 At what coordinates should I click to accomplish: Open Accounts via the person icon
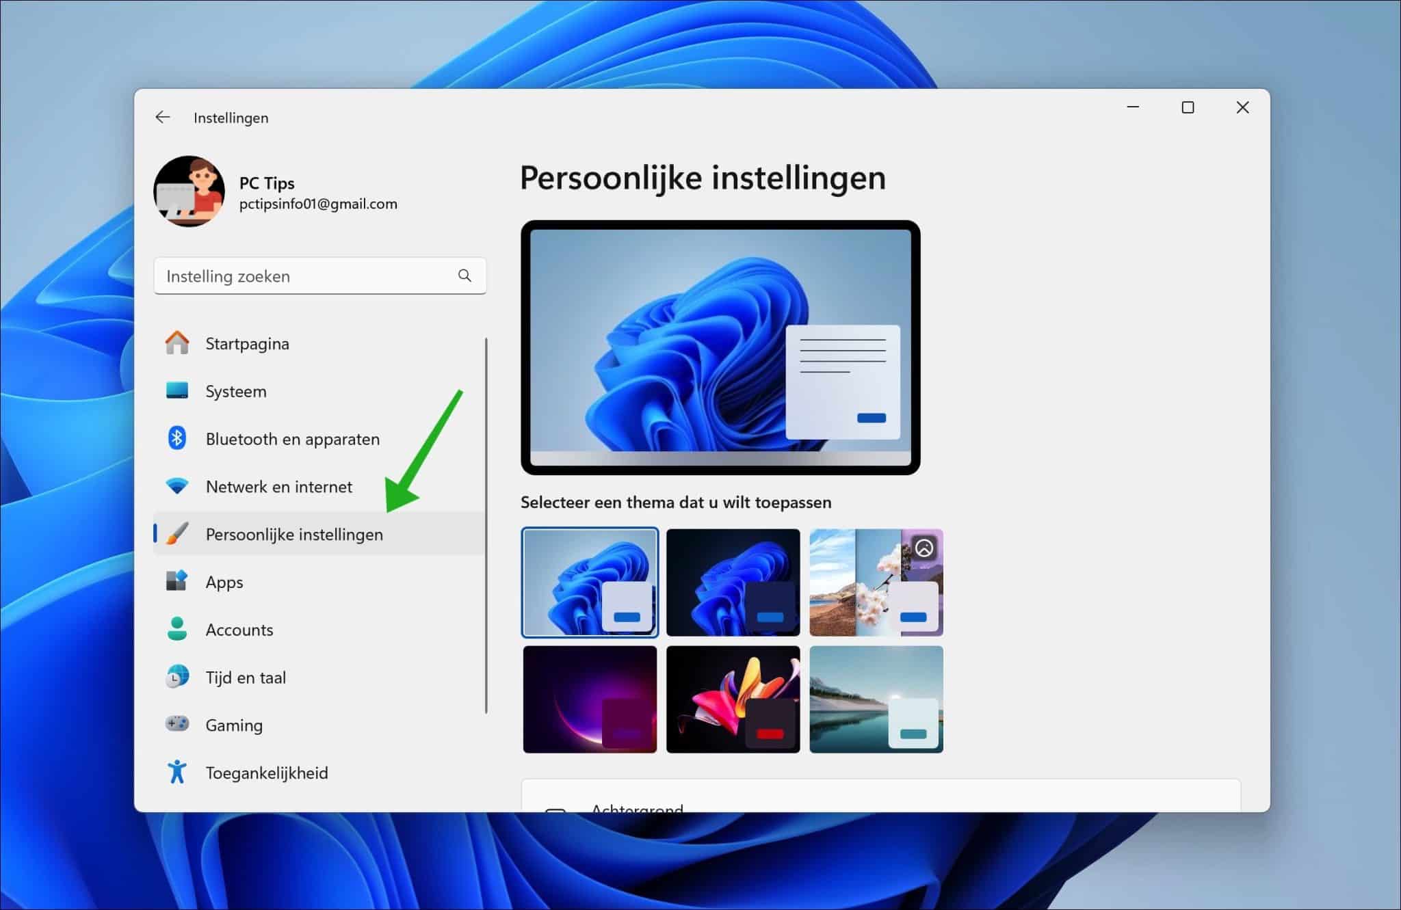pos(178,629)
